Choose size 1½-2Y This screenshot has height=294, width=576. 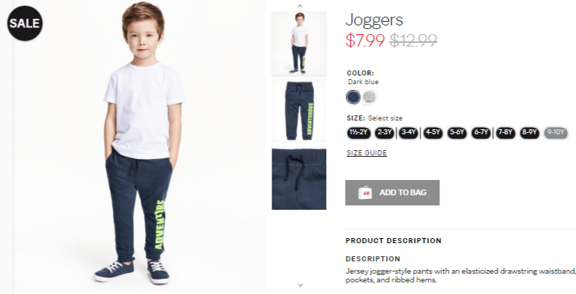point(359,133)
